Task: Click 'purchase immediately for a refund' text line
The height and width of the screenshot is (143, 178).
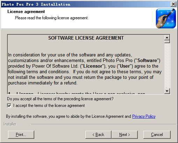Action: [43, 83]
